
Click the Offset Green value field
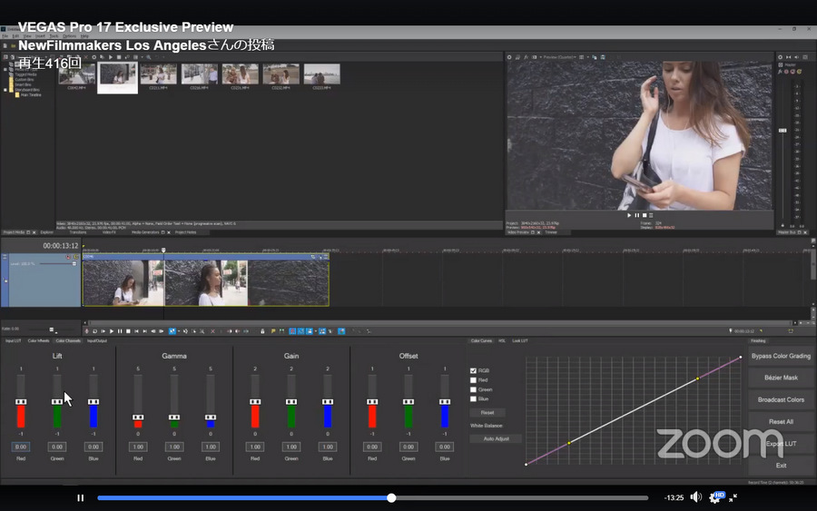[x=408, y=447]
